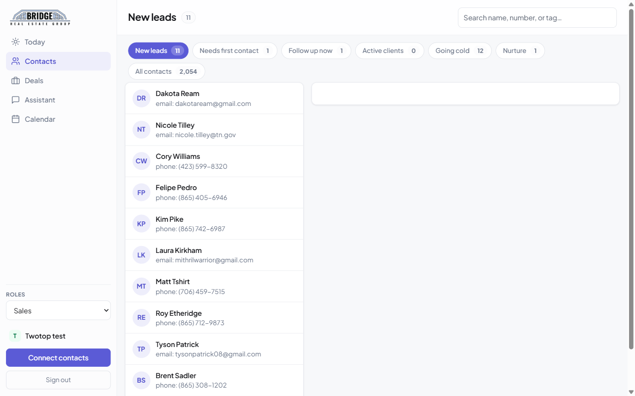Viewport: 635px width, 396px height.
Task: Click the LK avatar for Laura Kirkham
Action: click(141, 255)
